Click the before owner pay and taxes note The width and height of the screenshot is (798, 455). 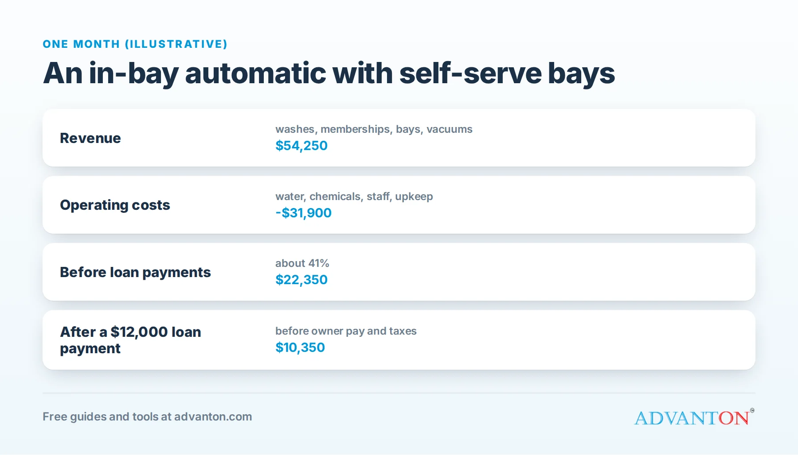(346, 331)
